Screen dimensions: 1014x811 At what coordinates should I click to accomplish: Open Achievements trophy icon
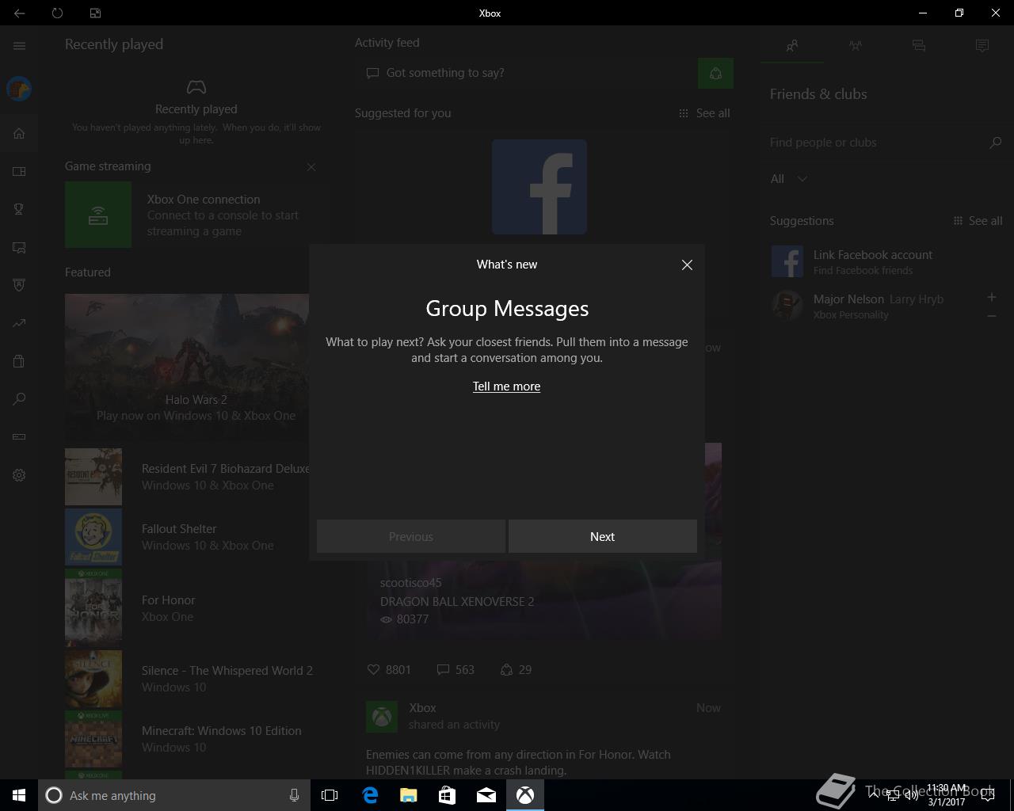pyautogui.click(x=19, y=209)
